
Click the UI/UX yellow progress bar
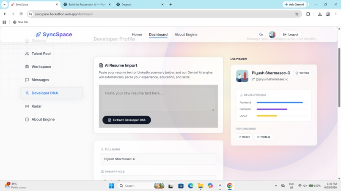coord(267,116)
